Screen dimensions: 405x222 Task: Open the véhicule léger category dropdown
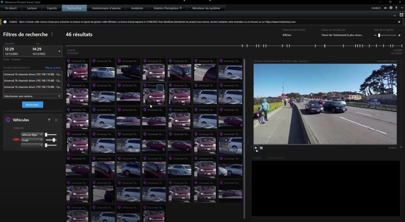coord(32,135)
